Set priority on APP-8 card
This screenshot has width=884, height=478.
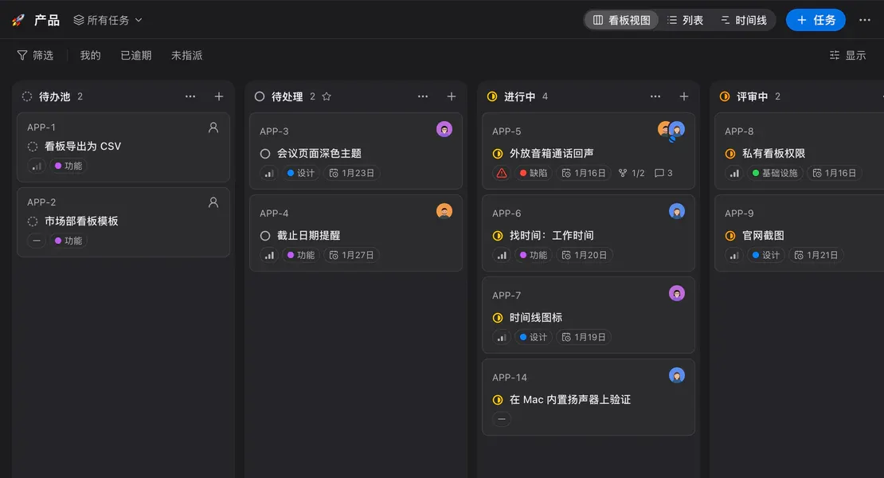click(733, 173)
